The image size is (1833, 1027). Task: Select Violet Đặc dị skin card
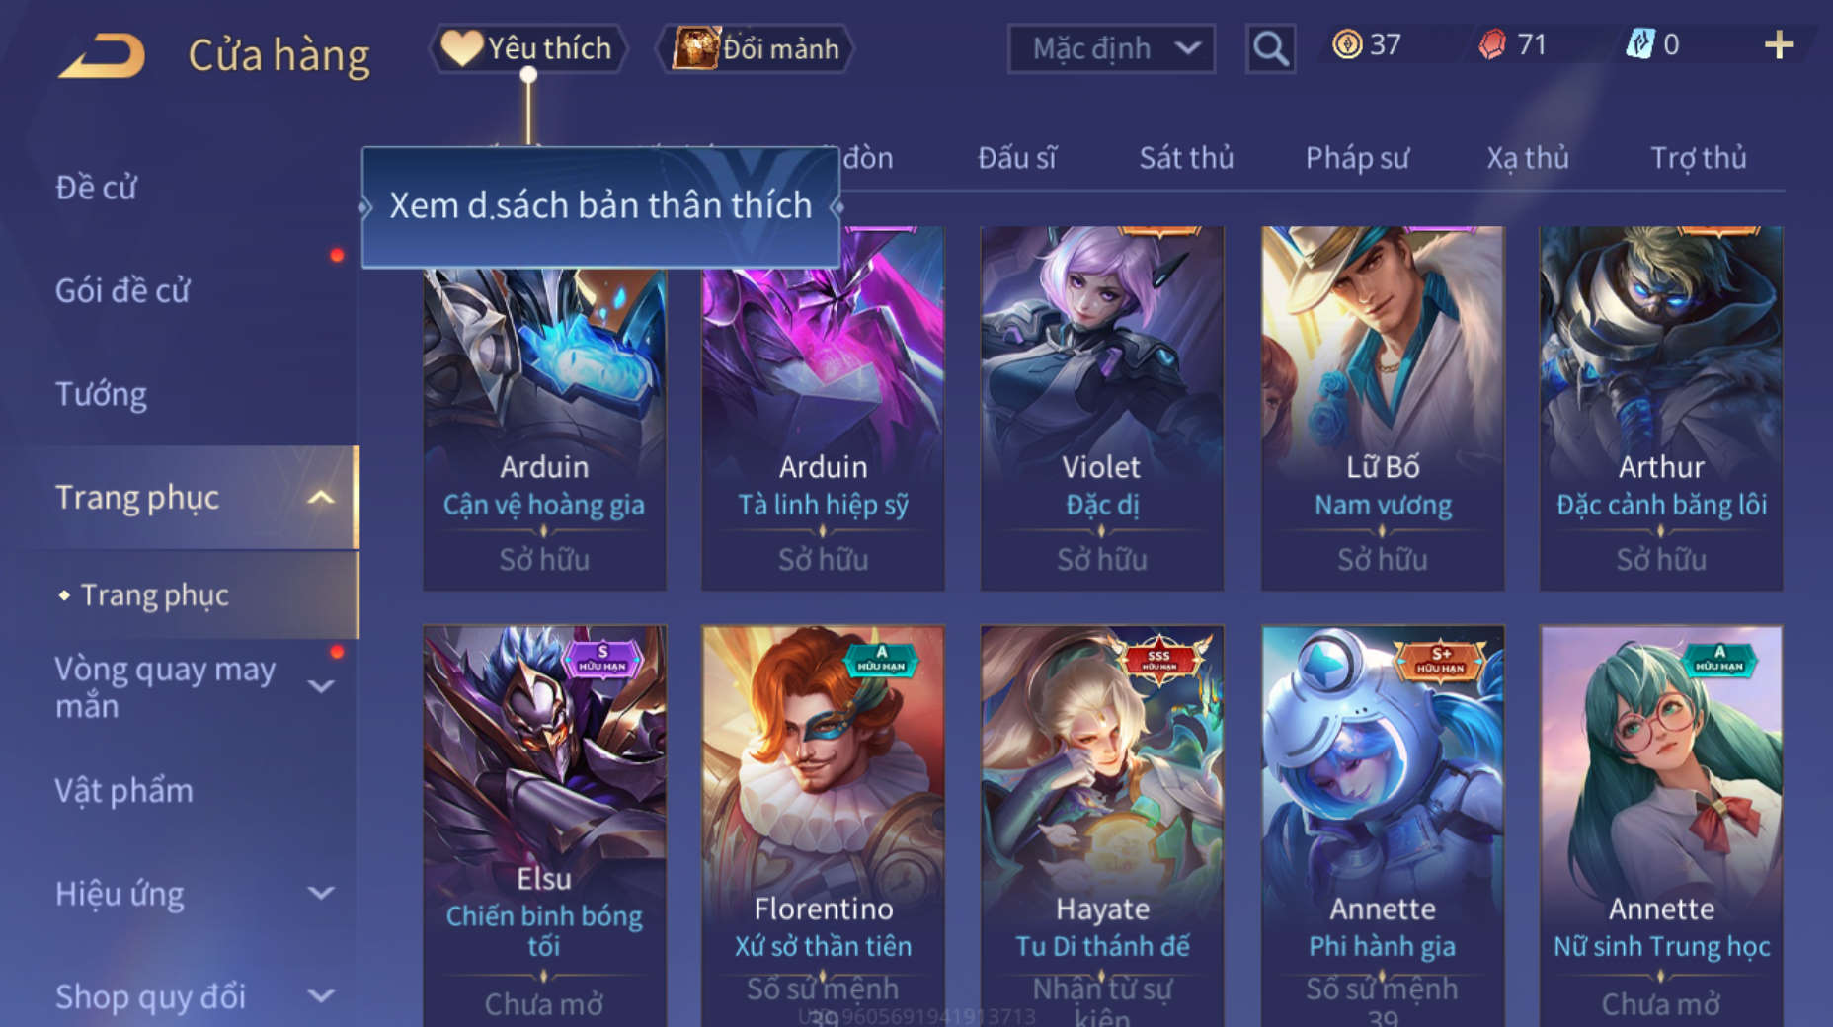click(x=1102, y=409)
